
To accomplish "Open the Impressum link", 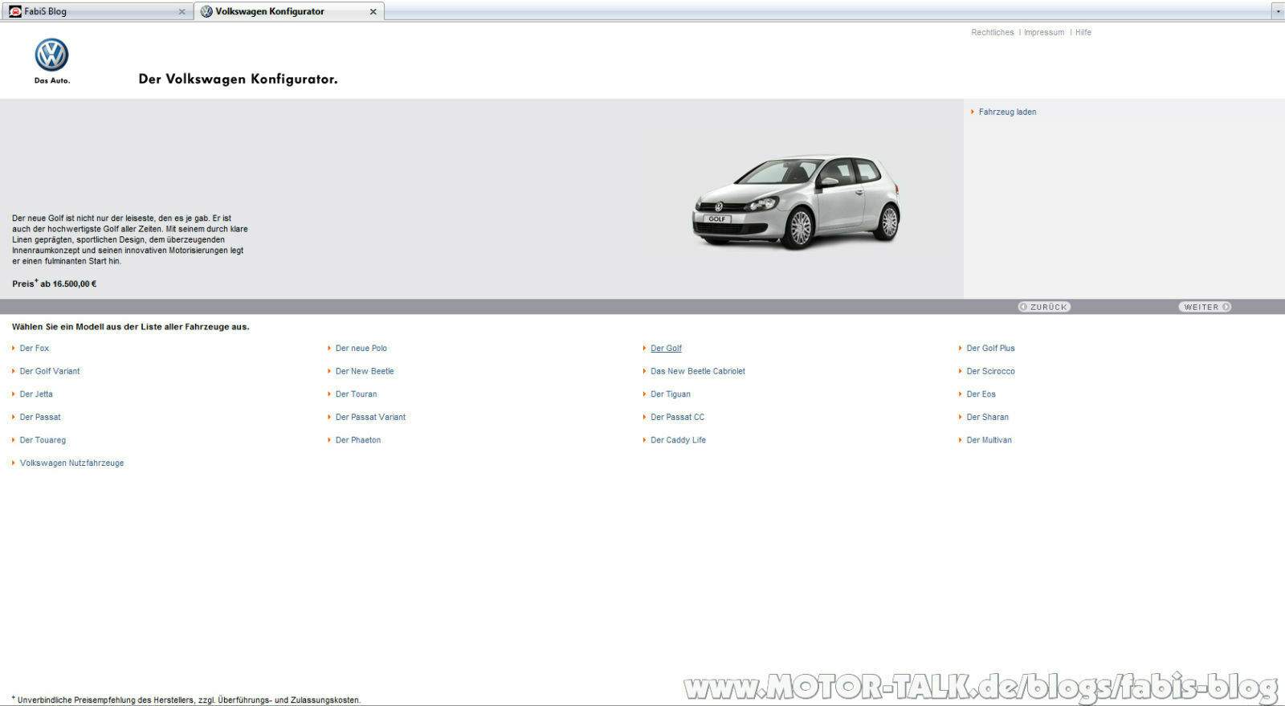I will click(1044, 33).
